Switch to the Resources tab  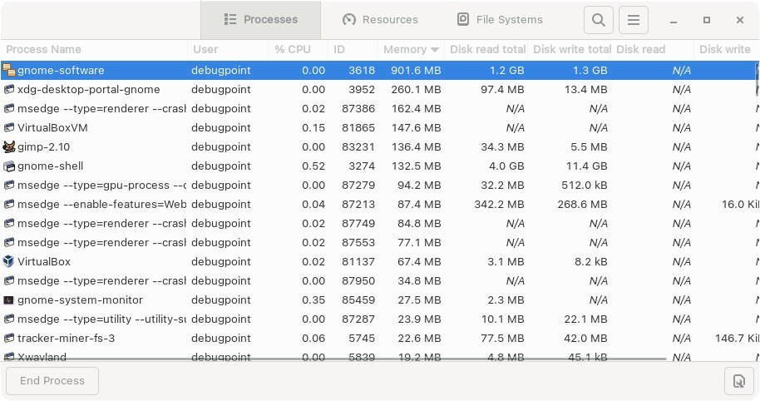point(381,20)
